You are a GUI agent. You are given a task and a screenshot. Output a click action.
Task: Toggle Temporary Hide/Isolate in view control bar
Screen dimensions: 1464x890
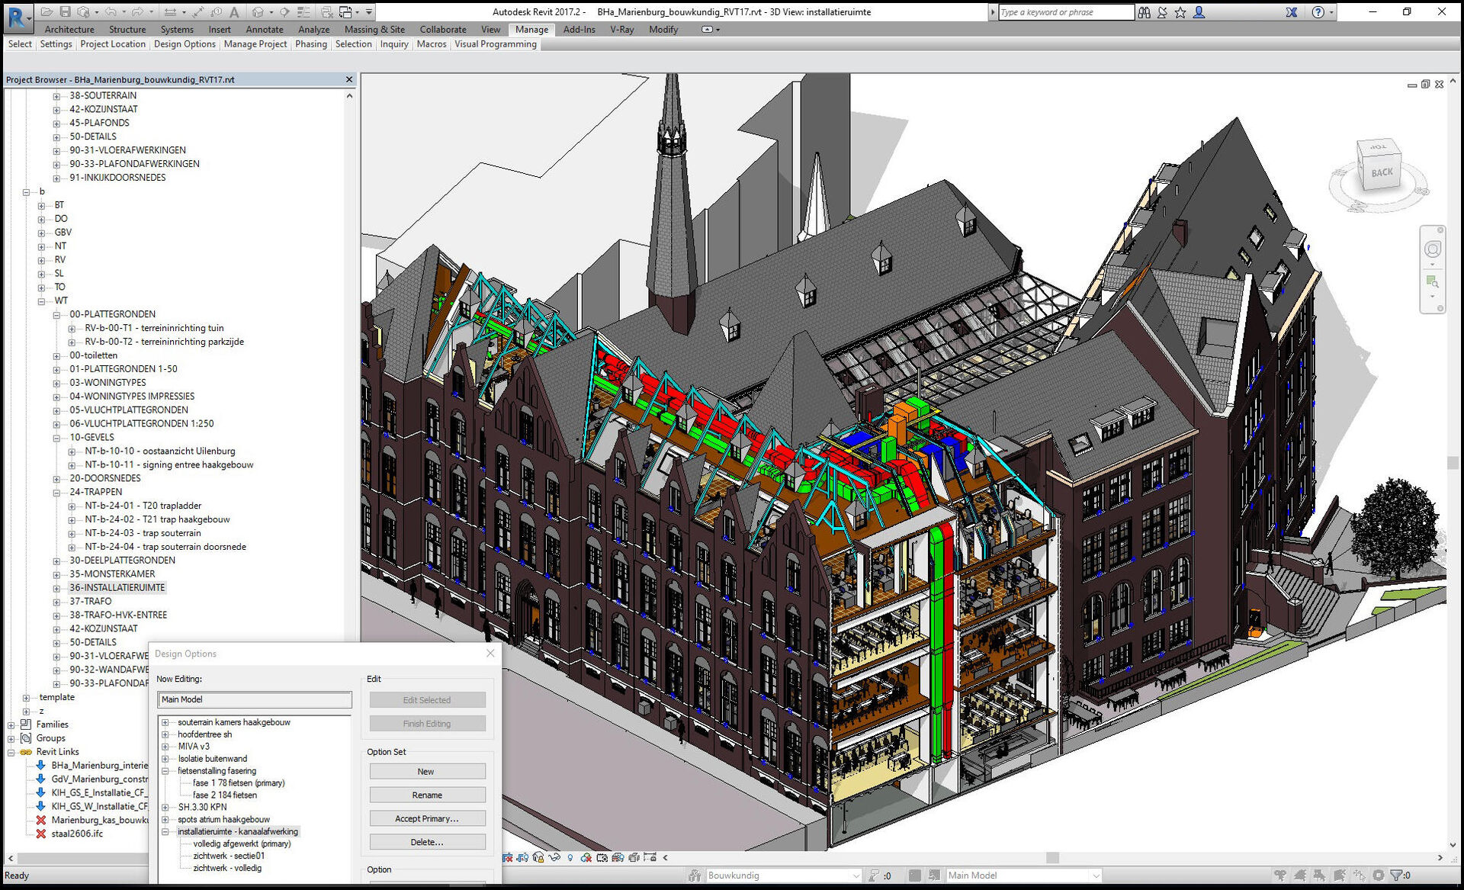click(x=554, y=857)
